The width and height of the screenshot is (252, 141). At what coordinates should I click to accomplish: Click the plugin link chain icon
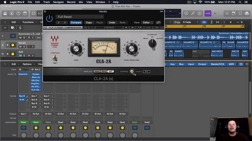pyautogui.click(x=158, y=23)
